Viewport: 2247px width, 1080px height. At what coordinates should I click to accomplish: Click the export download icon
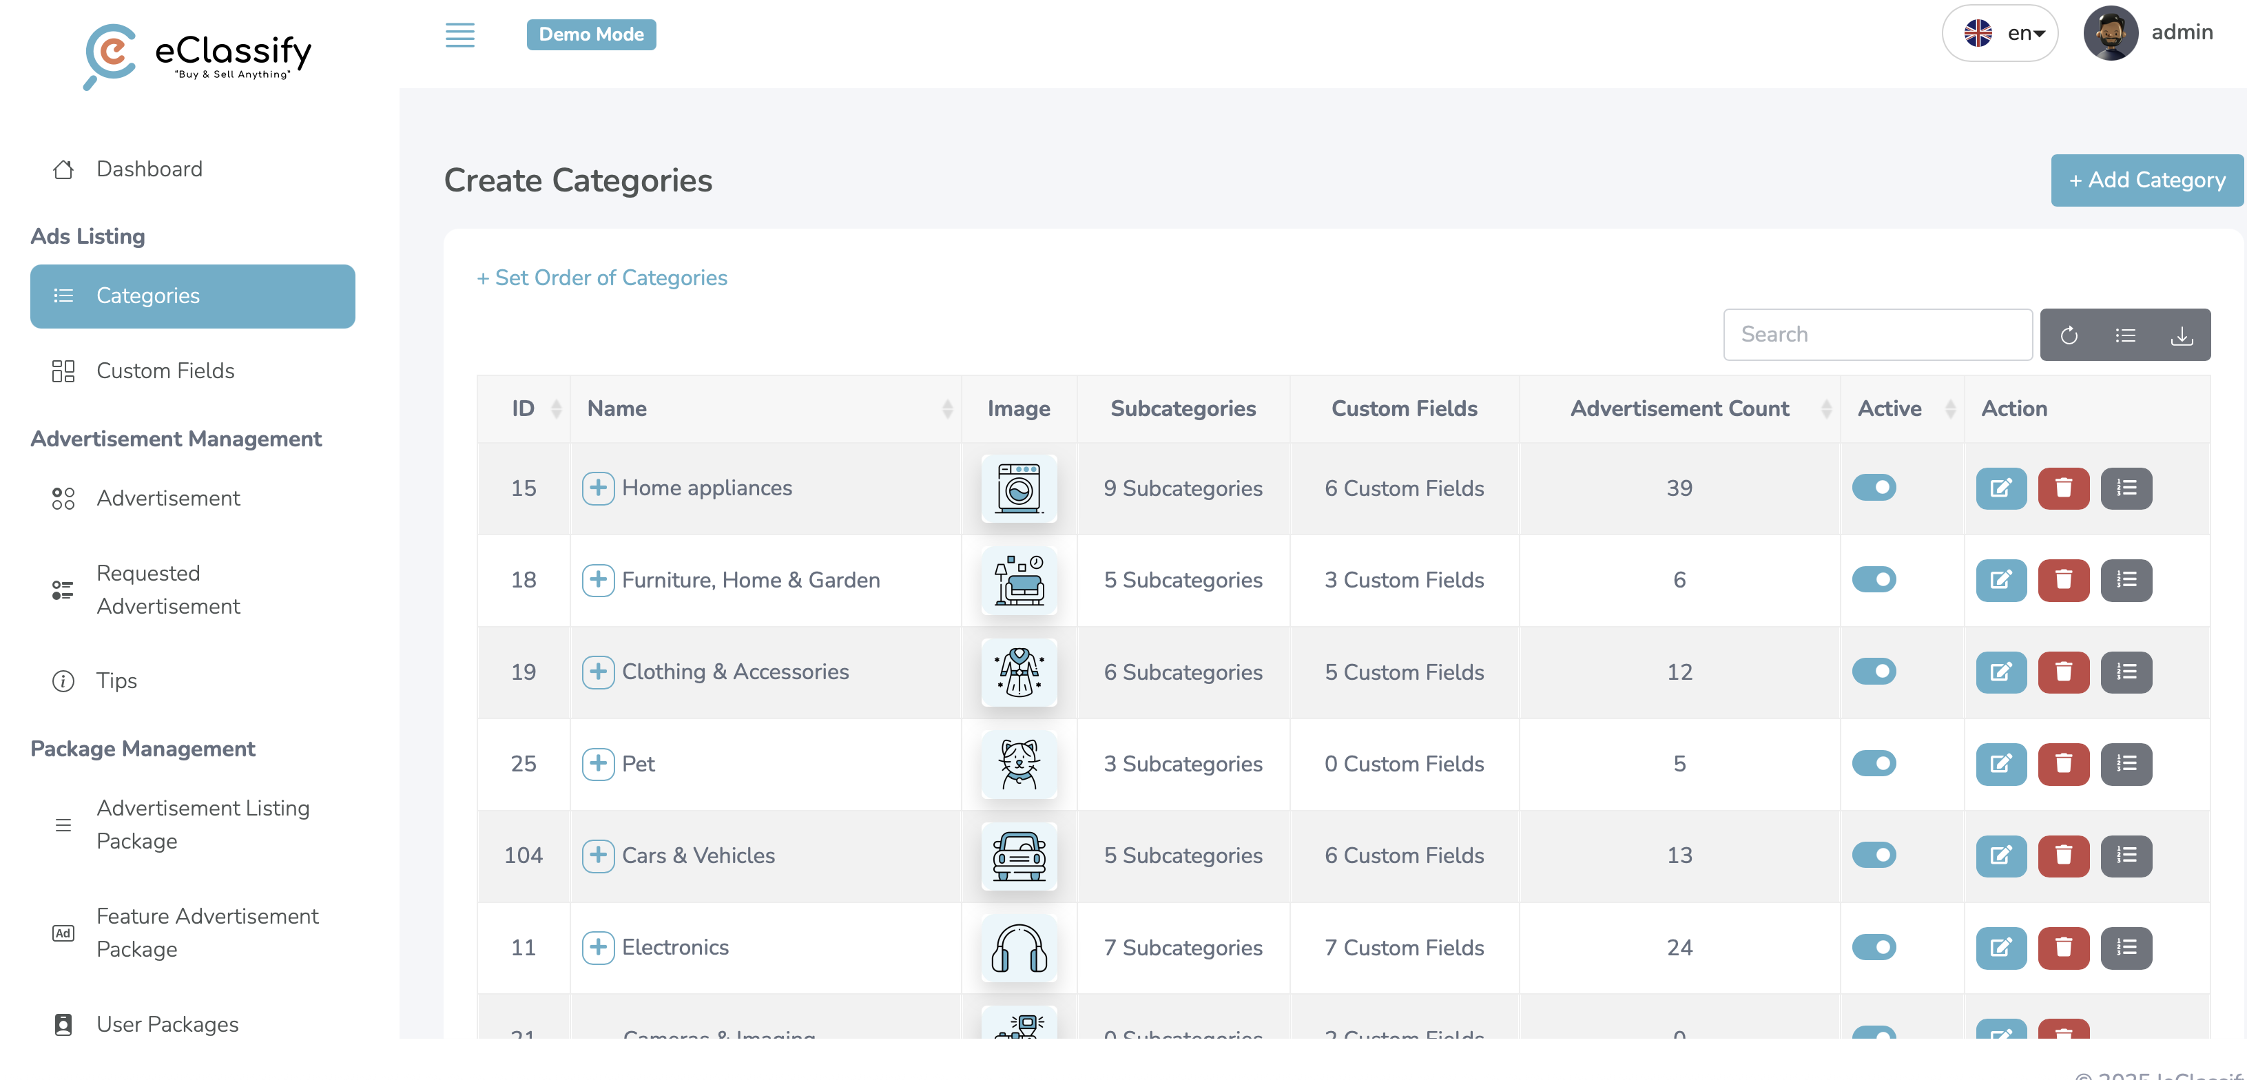tap(2182, 335)
